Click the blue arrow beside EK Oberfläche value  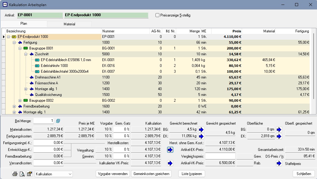pyautogui.click(x=279, y=136)
